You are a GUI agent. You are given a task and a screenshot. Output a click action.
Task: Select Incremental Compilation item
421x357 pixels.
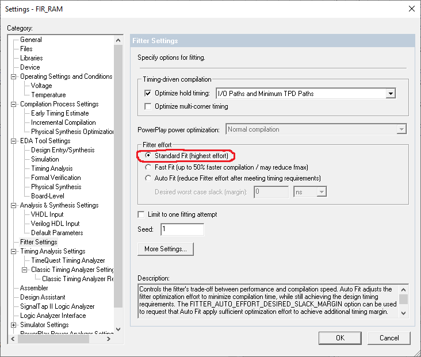(x=63, y=122)
